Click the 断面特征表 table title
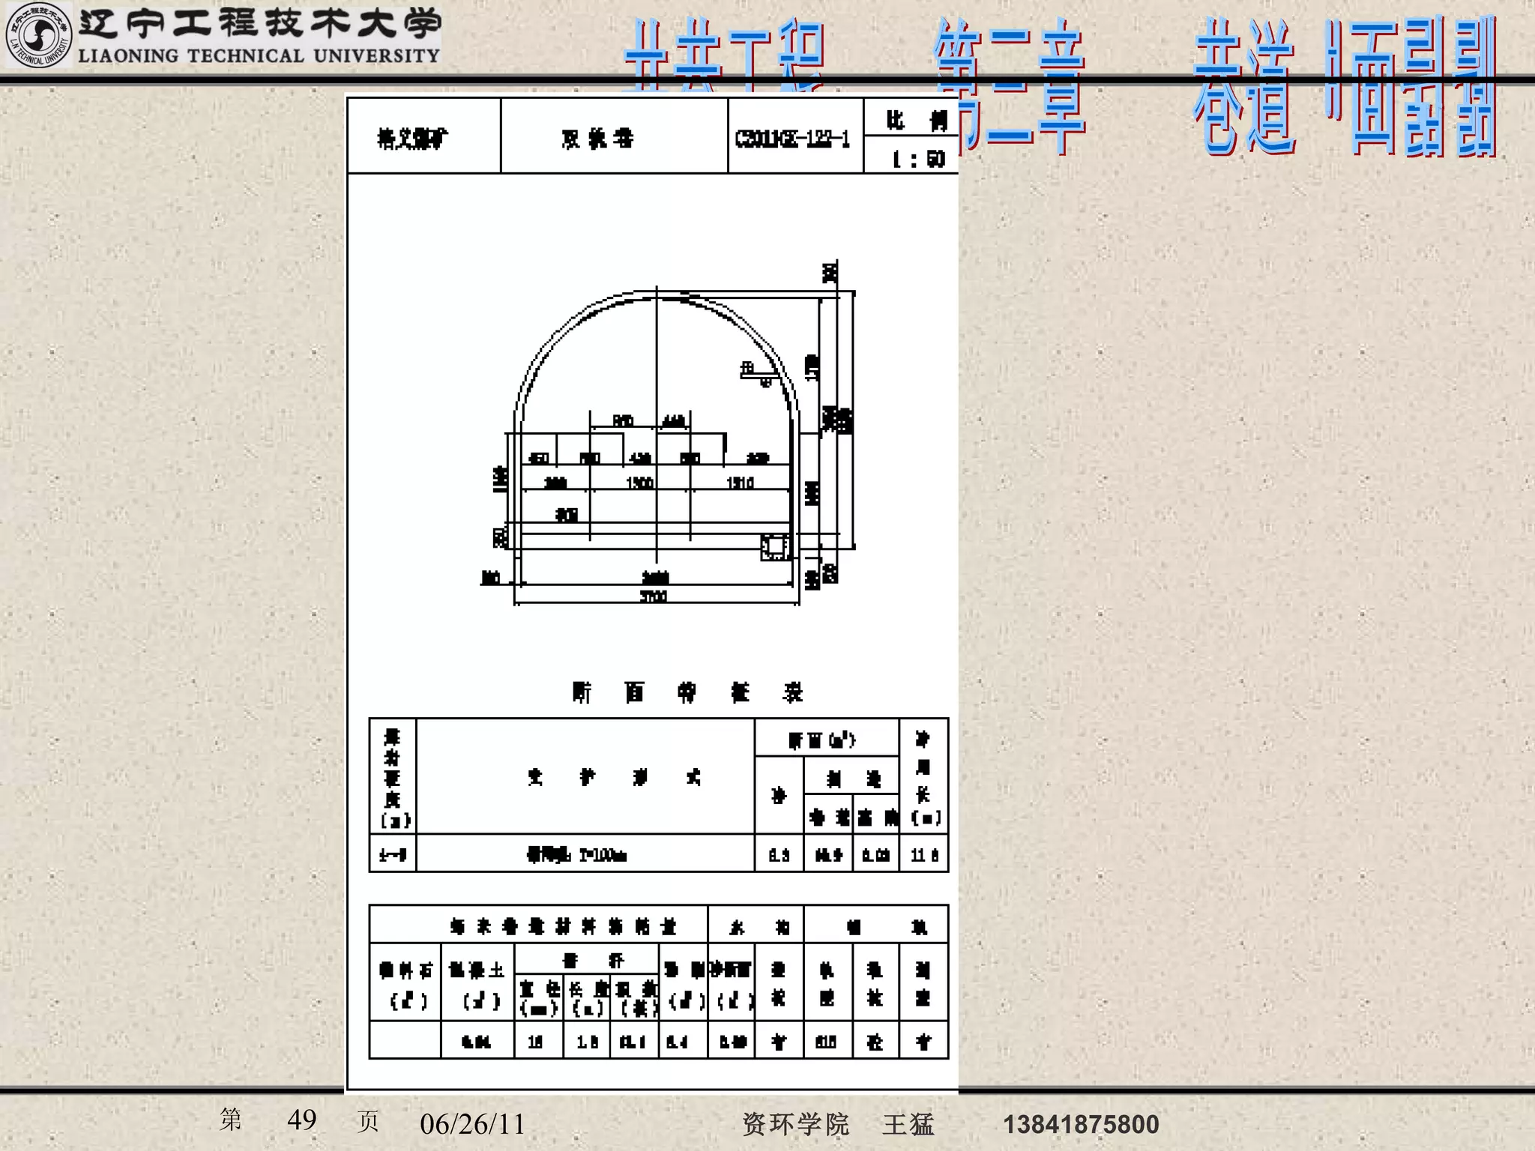Screen dimensions: 1535x1151 [x=687, y=692]
